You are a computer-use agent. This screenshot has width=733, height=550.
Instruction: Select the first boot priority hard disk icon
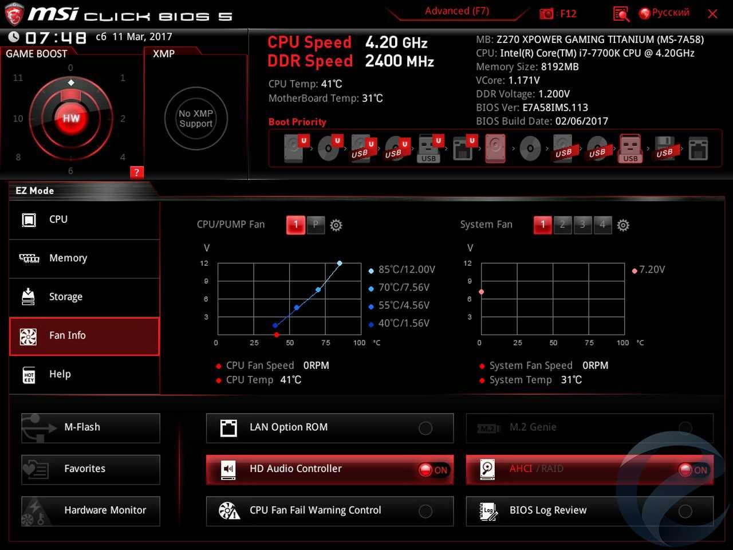[x=294, y=148]
